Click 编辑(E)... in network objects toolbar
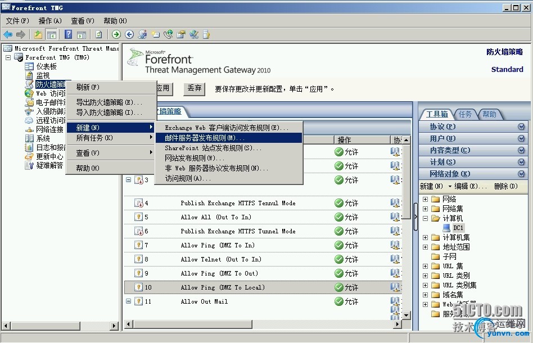533x343 pixels. (471, 186)
